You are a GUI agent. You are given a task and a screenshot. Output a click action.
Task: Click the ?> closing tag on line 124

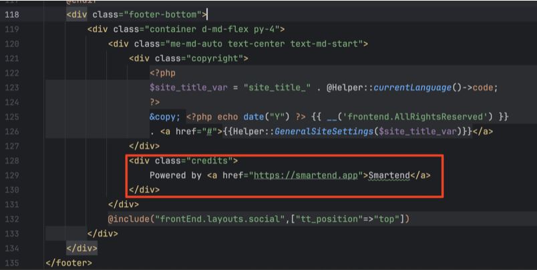[155, 102]
